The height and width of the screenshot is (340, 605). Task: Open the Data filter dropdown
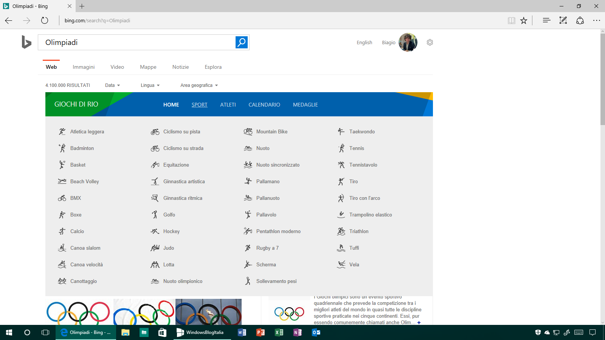pos(112,85)
